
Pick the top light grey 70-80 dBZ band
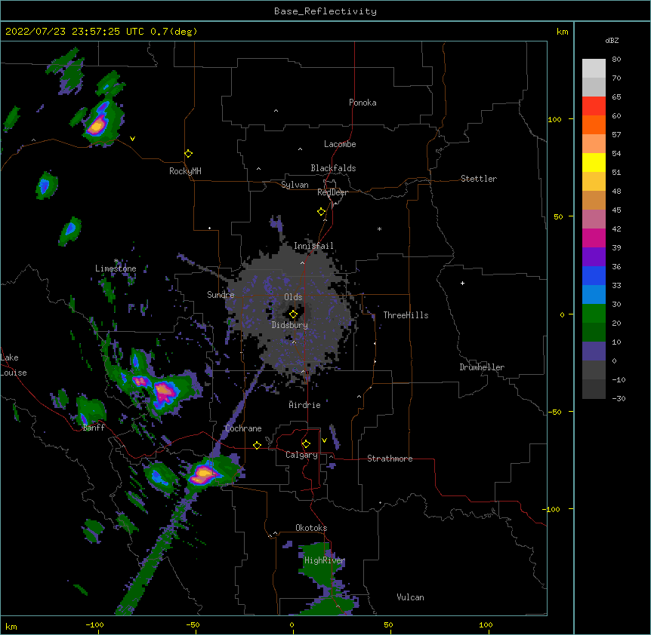(594, 69)
